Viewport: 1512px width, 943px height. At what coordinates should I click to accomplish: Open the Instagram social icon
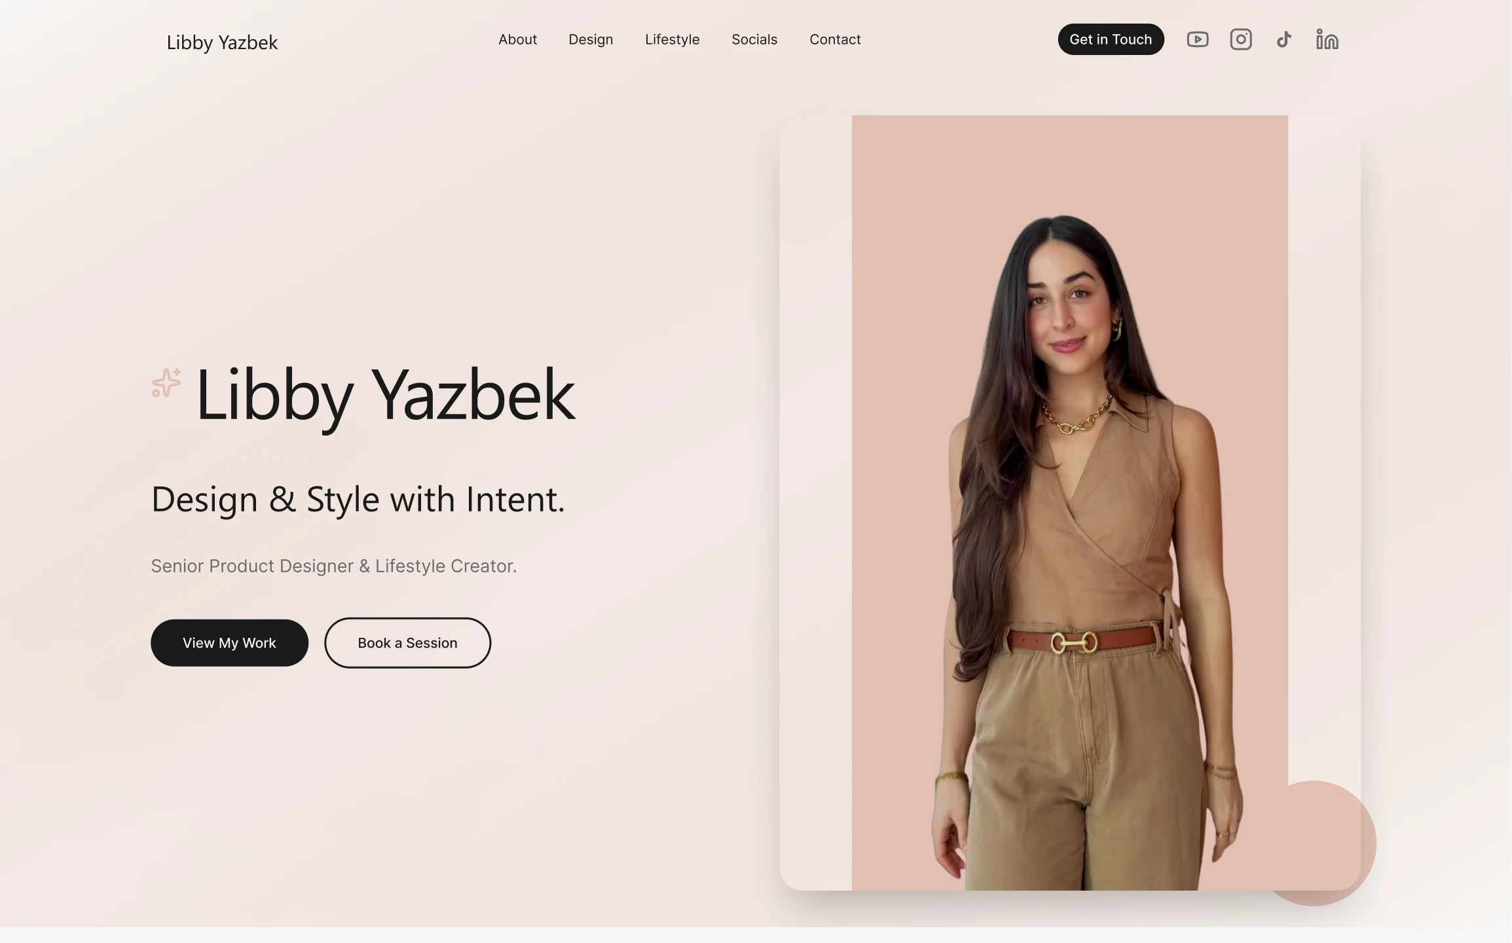coord(1240,39)
